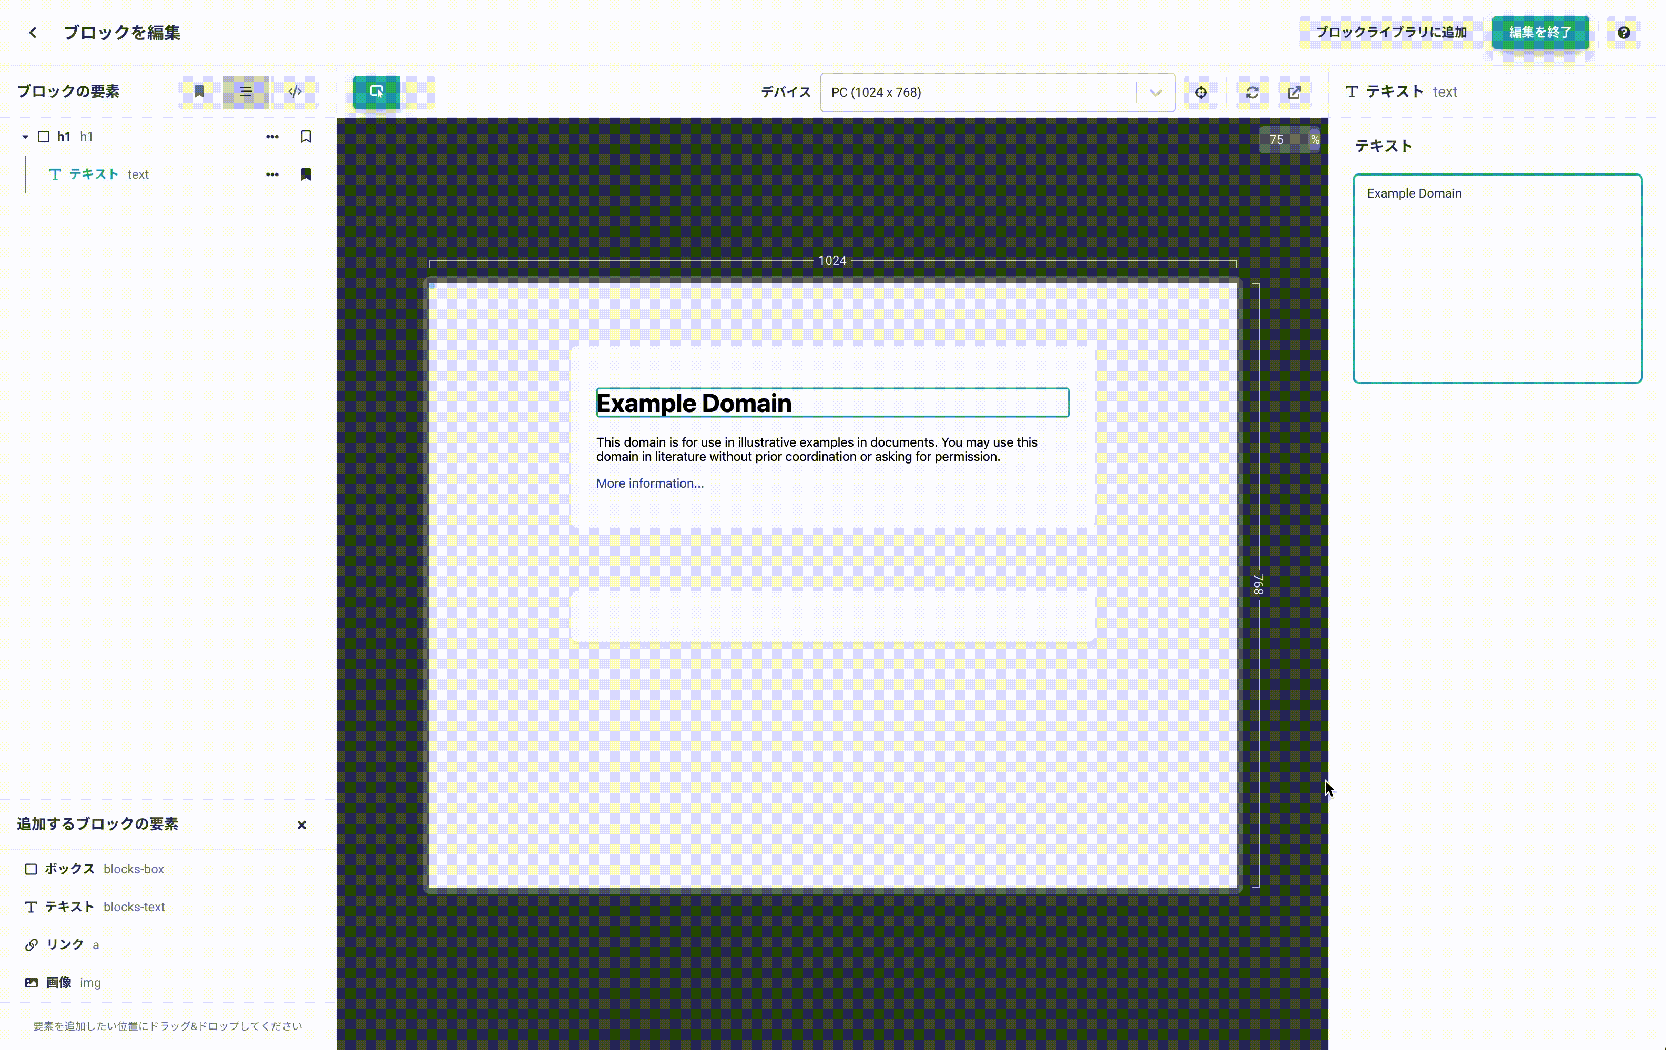The width and height of the screenshot is (1666, 1050).
Task: Click the refresh preview icon
Action: 1252,92
